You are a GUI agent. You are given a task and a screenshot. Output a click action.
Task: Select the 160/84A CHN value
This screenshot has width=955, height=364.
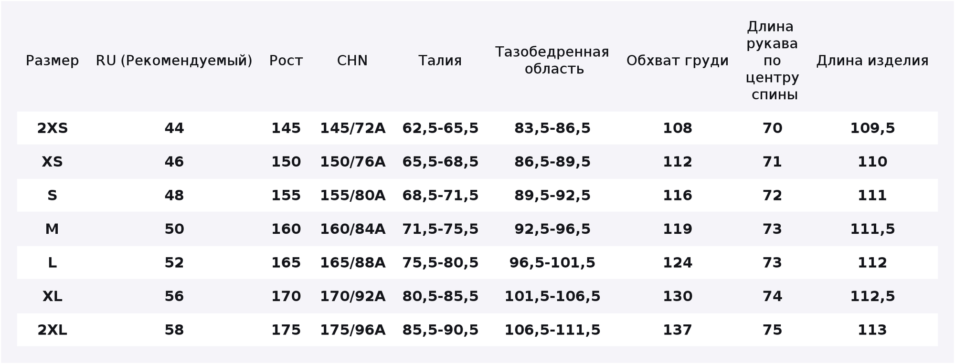[352, 229]
